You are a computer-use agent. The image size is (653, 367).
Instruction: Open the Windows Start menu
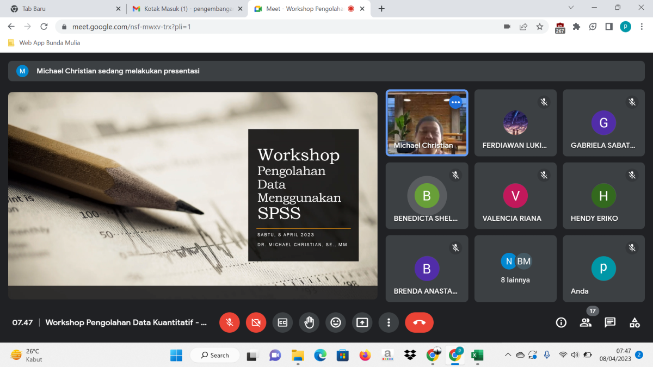(176, 355)
